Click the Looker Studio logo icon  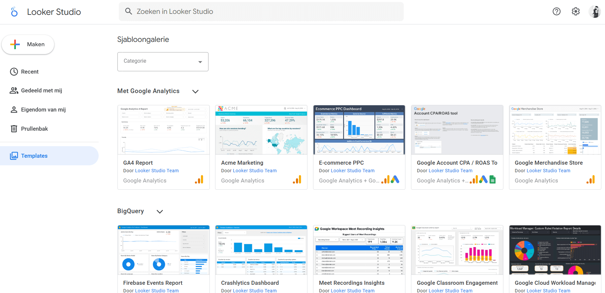pyautogui.click(x=14, y=12)
